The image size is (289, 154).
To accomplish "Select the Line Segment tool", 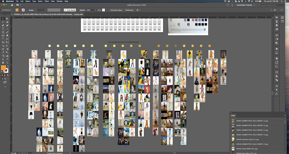I will point(7,29).
